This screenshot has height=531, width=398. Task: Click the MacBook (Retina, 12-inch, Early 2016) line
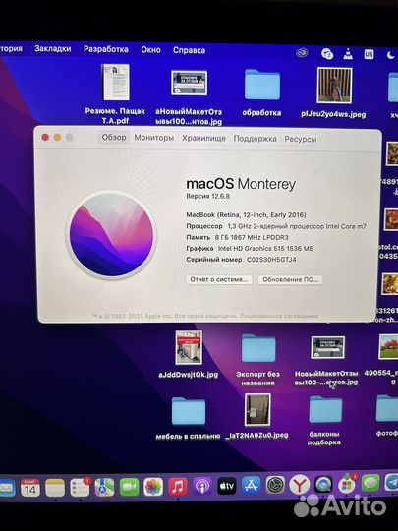pyautogui.click(x=246, y=215)
